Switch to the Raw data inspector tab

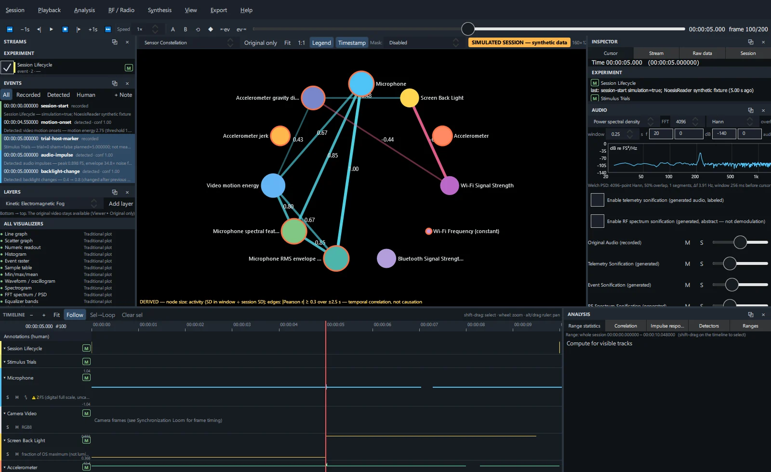pyautogui.click(x=702, y=53)
